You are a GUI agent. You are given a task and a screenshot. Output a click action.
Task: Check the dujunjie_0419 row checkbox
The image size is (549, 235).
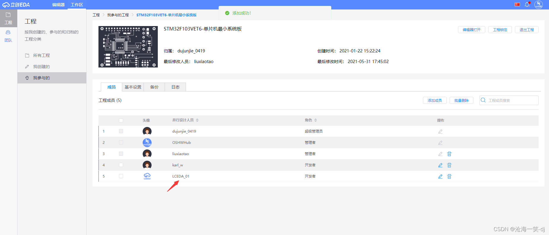coord(121,131)
